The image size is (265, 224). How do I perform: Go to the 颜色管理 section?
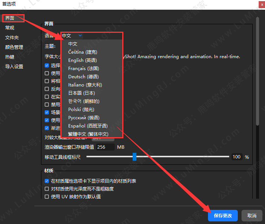tap(14, 47)
